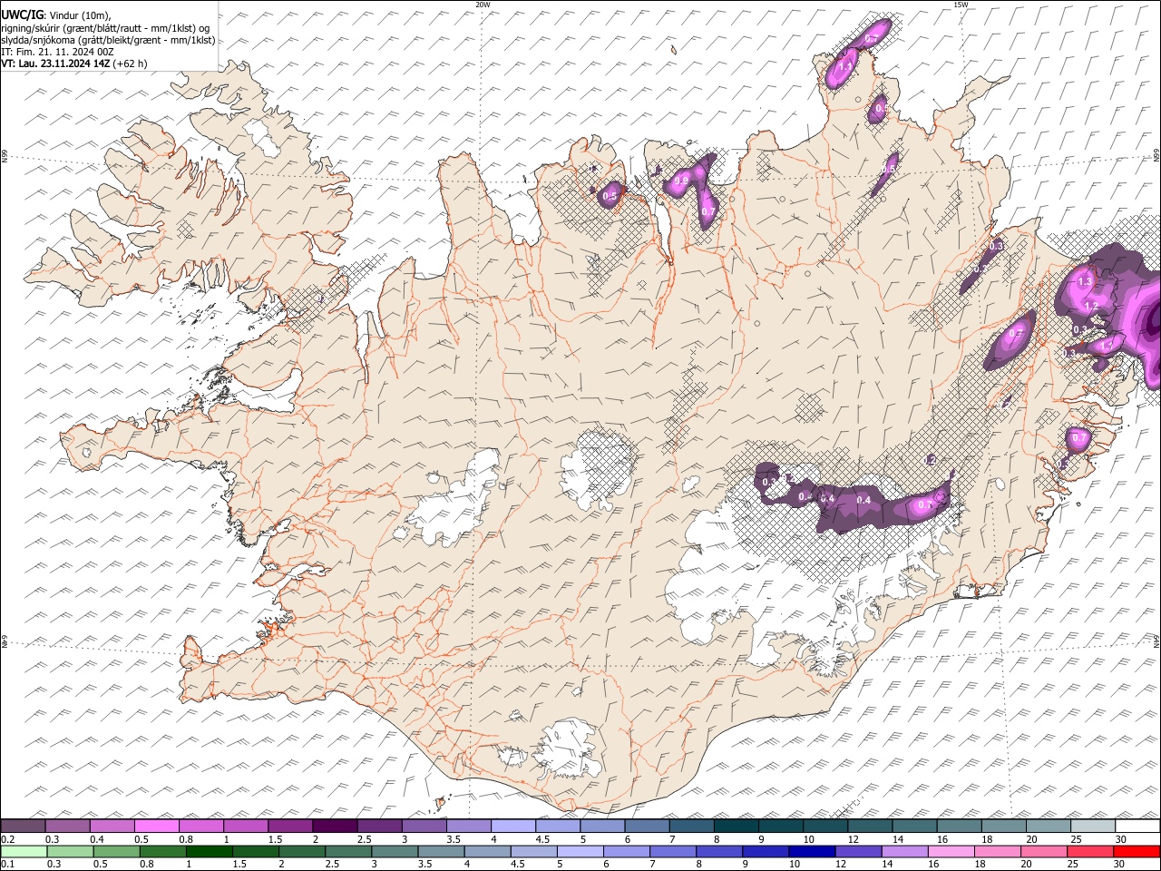Click the "VT: Lau. 23.11.2024 14Z (+62 h)" line
Viewport: 1161px width, 871px height.
click(74, 64)
